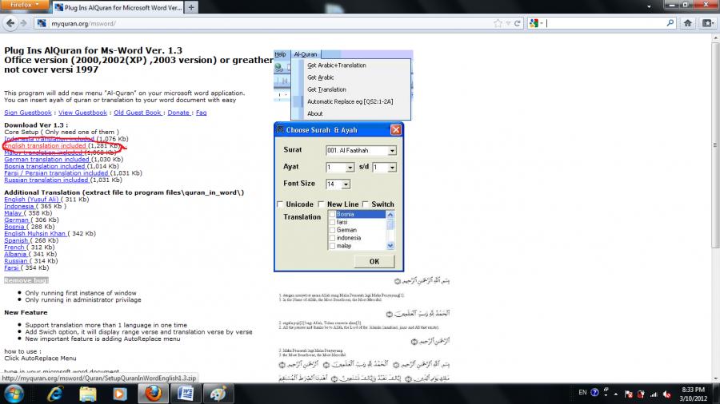The width and height of the screenshot is (720, 404).
Task: Open Windows Explorer folder on the taskbar
Action: coord(87,394)
